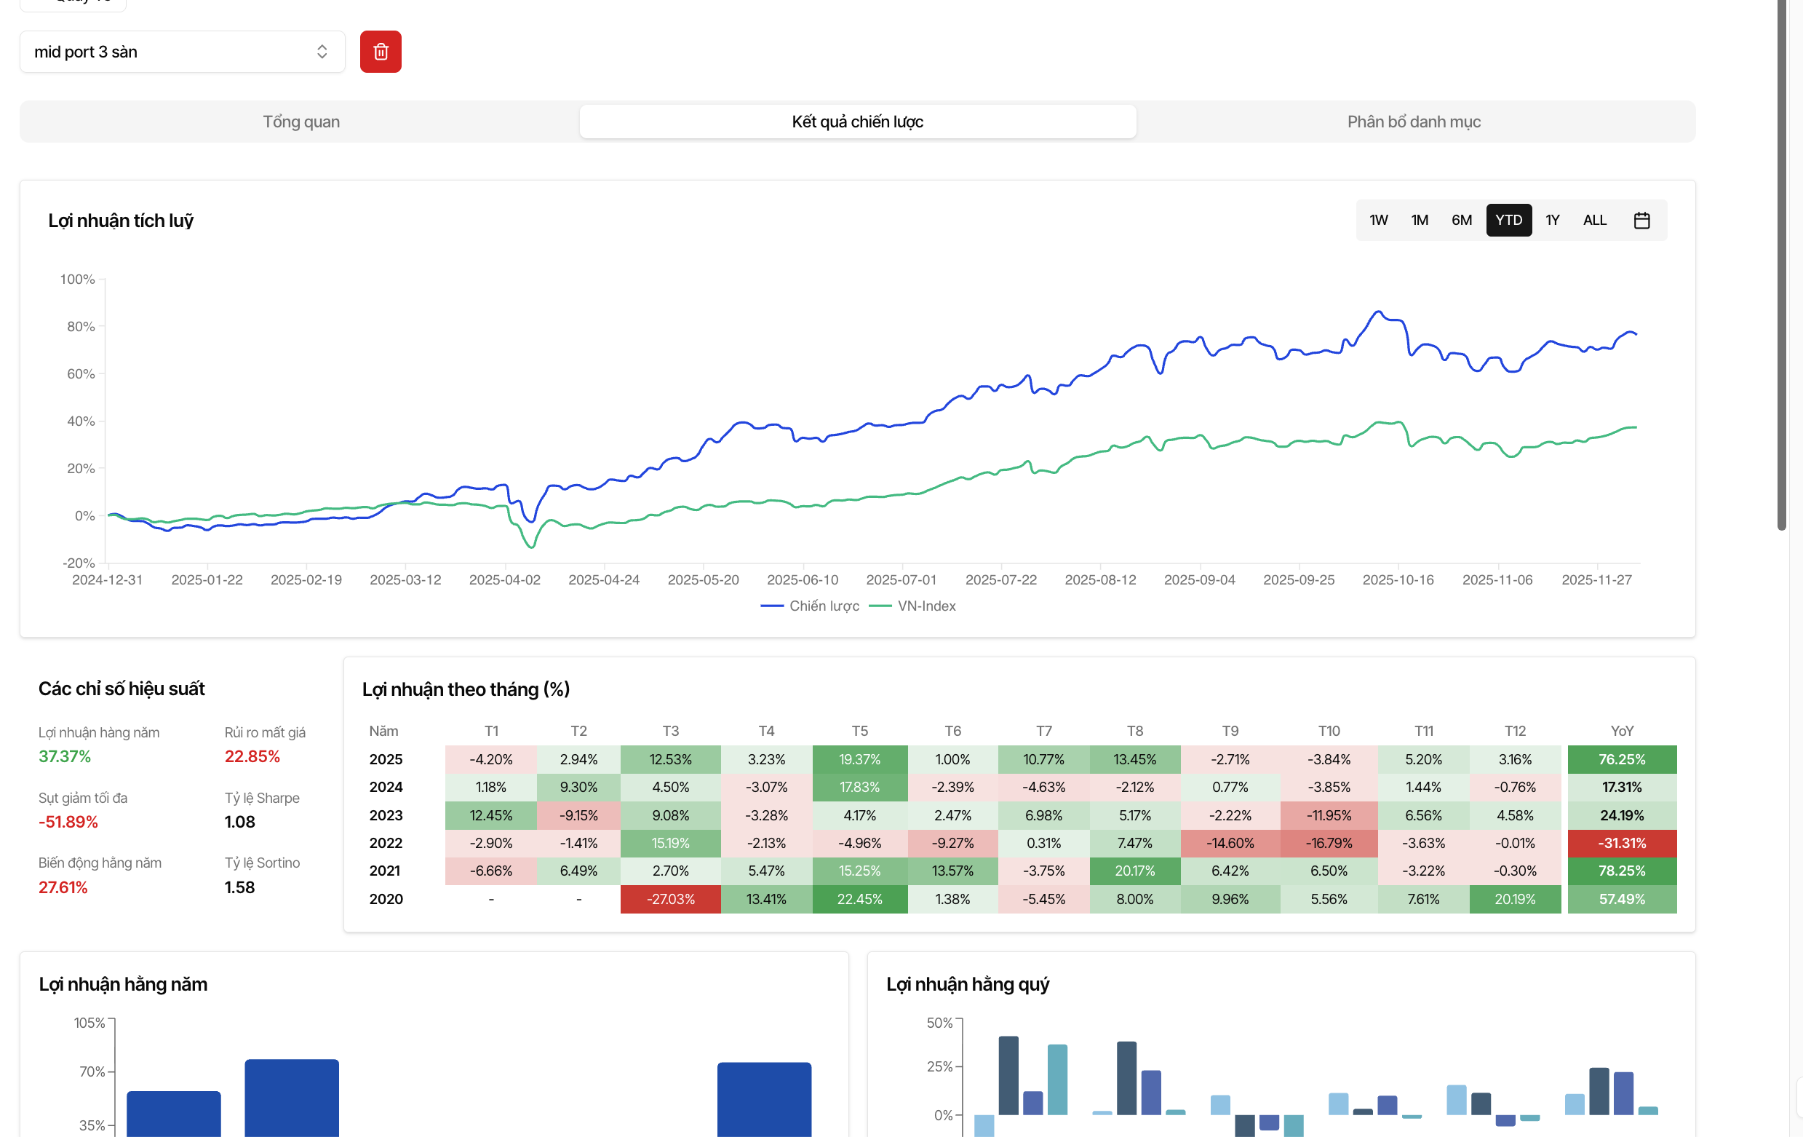Image resolution: width=1803 pixels, height=1137 pixels.
Task: Show ALL time cumulative returns
Action: coord(1594,221)
